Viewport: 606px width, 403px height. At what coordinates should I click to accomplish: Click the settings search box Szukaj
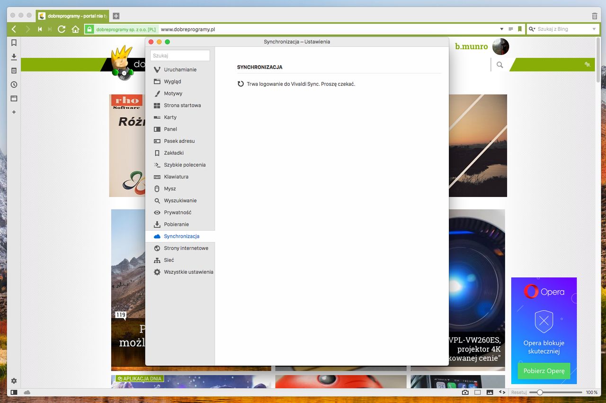coord(180,55)
